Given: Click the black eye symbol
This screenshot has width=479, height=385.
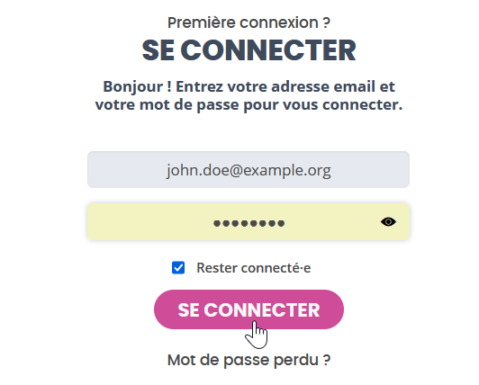Looking at the screenshot, I should 388,221.
